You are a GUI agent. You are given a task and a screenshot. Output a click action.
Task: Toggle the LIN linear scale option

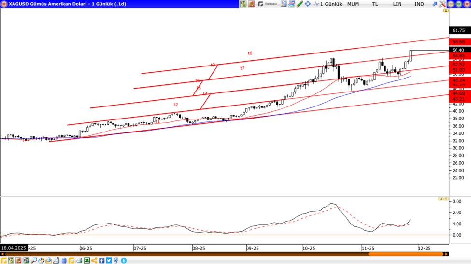pos(397,4)
